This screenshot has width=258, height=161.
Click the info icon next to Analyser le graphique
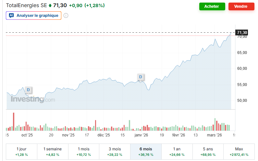(x=66, y=16)
